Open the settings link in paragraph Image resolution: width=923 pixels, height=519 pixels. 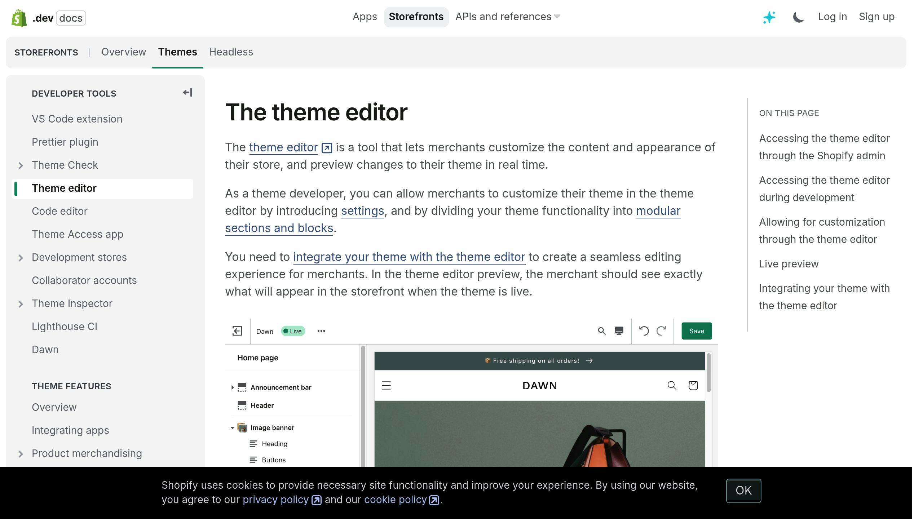point(362,211)
